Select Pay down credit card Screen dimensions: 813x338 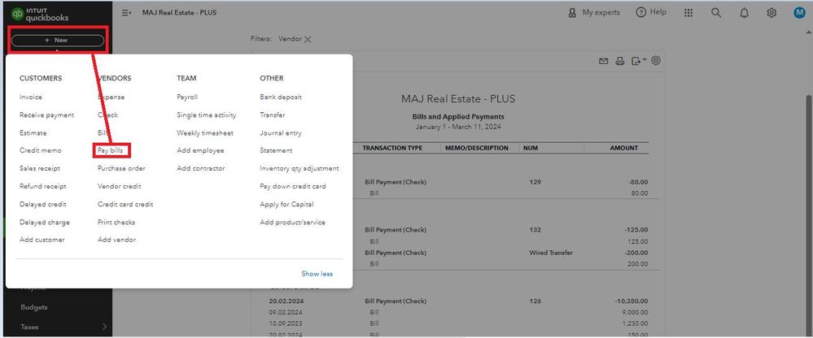(293, 186)
